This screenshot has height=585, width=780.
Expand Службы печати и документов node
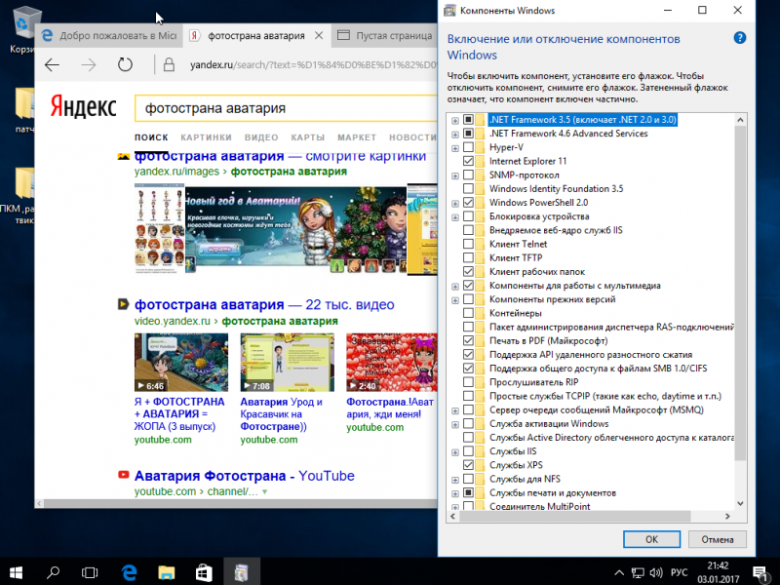point(455,493)
